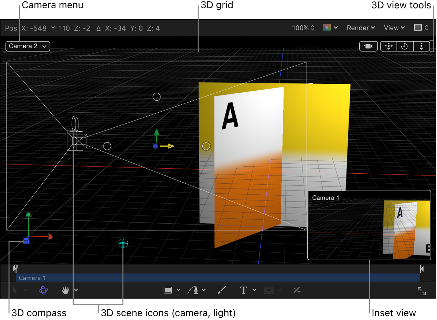This screenshot has width=437, height=320.
Task: Click the pan camera control button
Action: [388, 46]
